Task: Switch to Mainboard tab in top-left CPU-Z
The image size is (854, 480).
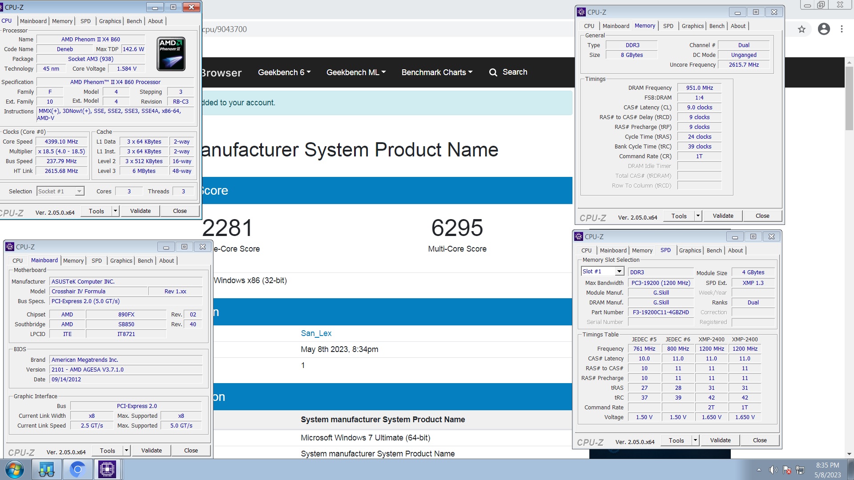Action: coord(33,21)
